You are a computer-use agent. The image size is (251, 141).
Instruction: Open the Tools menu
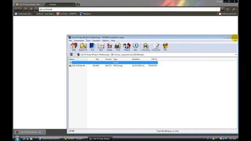pos(88,41)
